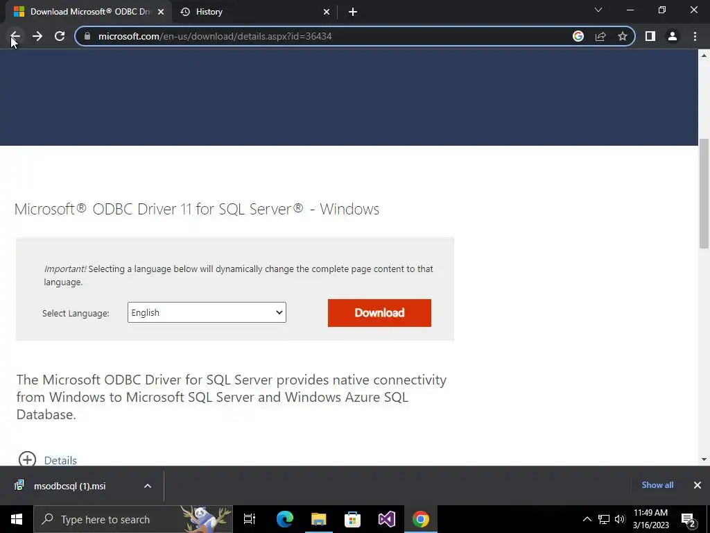Open network status tray icon
Screen dimensions: 710x533
pyautogui.click(x=604, y=519)
